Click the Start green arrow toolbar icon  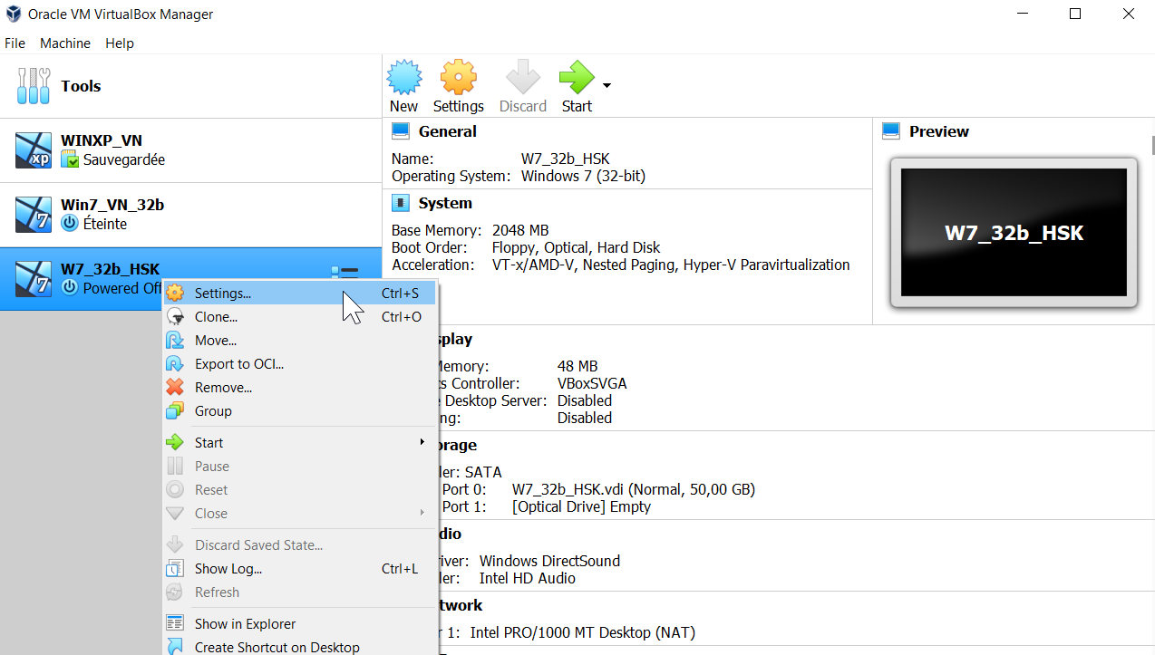(577, 78)
